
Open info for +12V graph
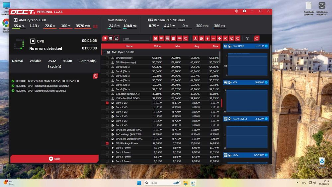click(x=266, y=155)
